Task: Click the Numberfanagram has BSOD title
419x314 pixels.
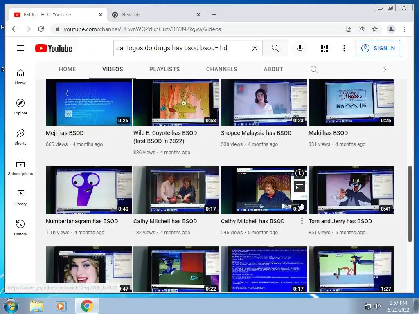Action: pos(82,221)
